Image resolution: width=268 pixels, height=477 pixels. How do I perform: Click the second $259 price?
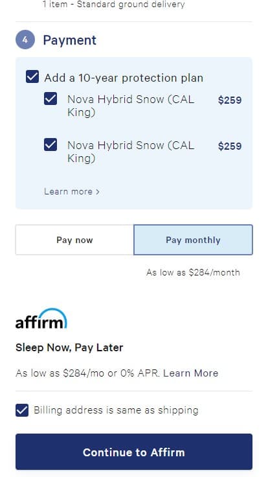point(230,146)
